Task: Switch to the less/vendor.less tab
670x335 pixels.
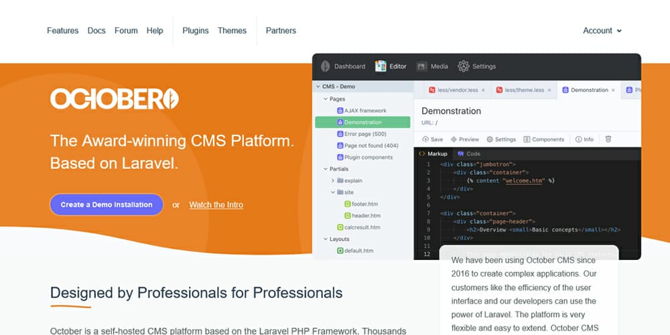Action: coord(458,90)
